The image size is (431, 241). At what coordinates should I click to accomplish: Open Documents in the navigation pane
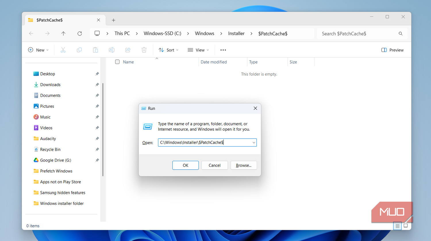coord(50,95)
